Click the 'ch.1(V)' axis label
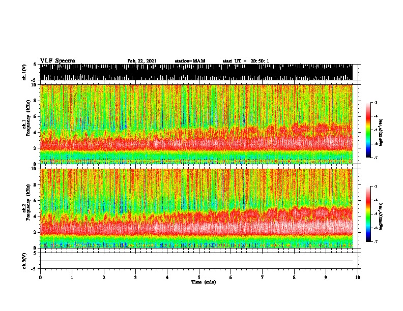This screenshot has width=403, height=311. (x=24, y=72)
